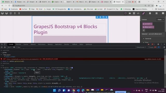Viewport: 166px width, 93px height.
Task: Open the top JavaScript context dropdown
Action: 9,47
